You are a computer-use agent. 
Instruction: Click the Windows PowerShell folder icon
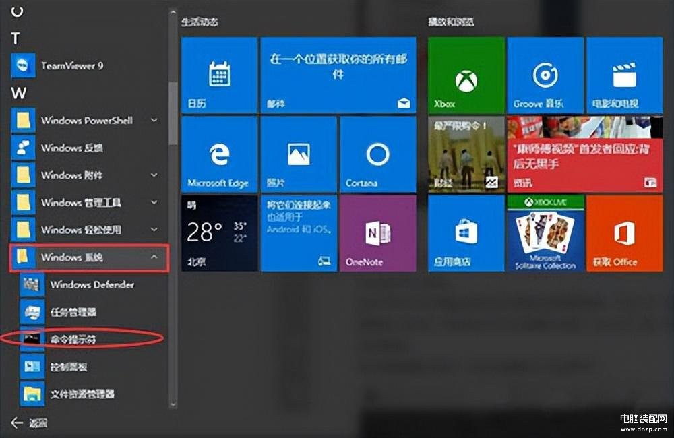[x=23, y=121]
